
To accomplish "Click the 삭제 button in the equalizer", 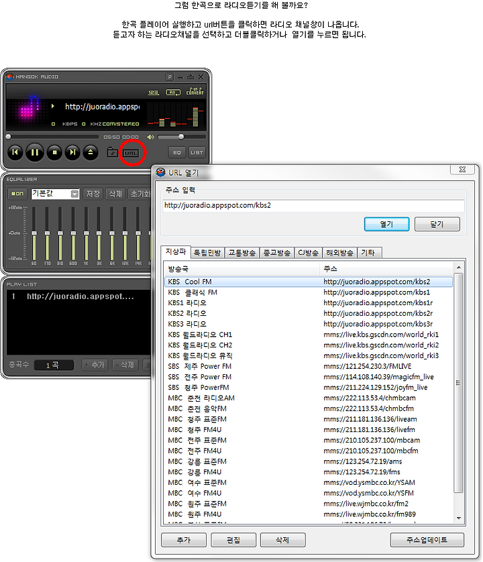I will click(x=115, y=194).
